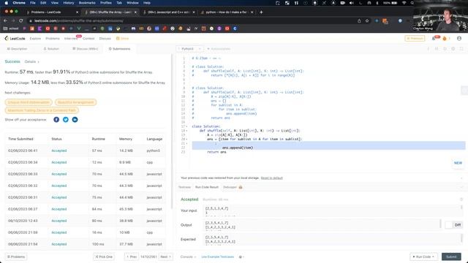Image resolution: width=468 pixels, height=263 pixels.
Task: Share acceptance on Twitter
Action: [x=66, y=120]
